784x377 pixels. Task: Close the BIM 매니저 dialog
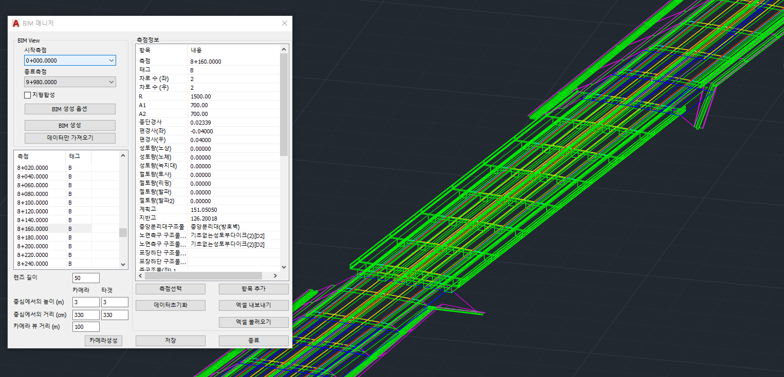pyautogui.click(x=285, y=24)
